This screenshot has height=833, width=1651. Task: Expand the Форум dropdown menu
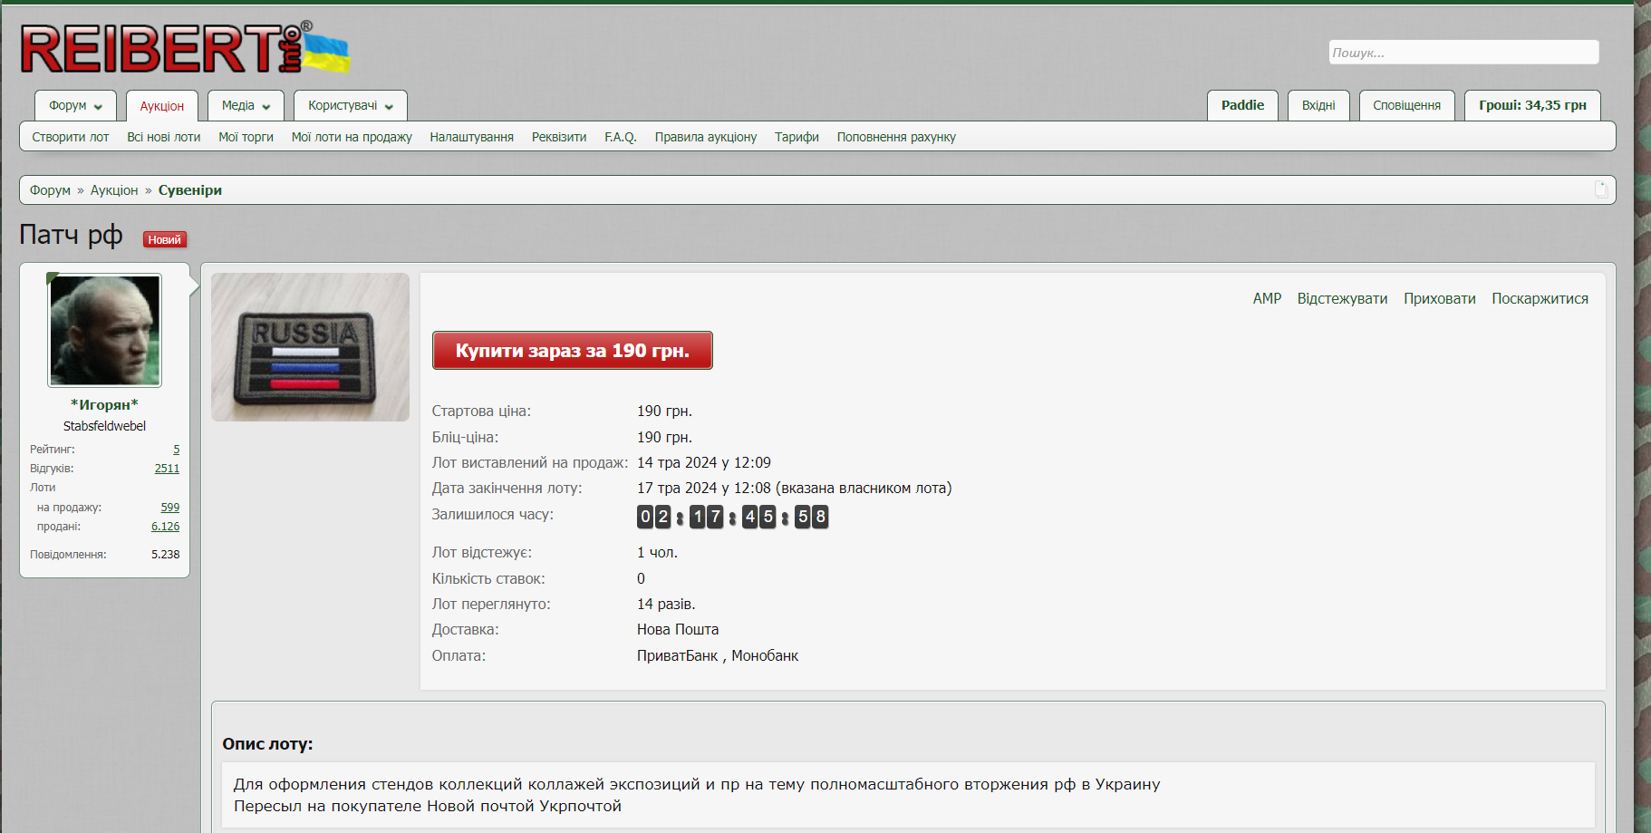(75, 106)
